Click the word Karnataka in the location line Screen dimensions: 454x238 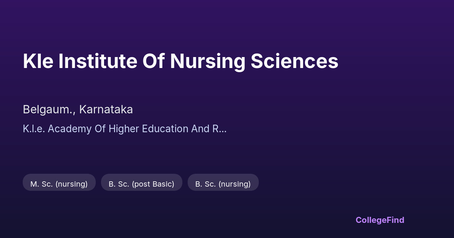106,110
